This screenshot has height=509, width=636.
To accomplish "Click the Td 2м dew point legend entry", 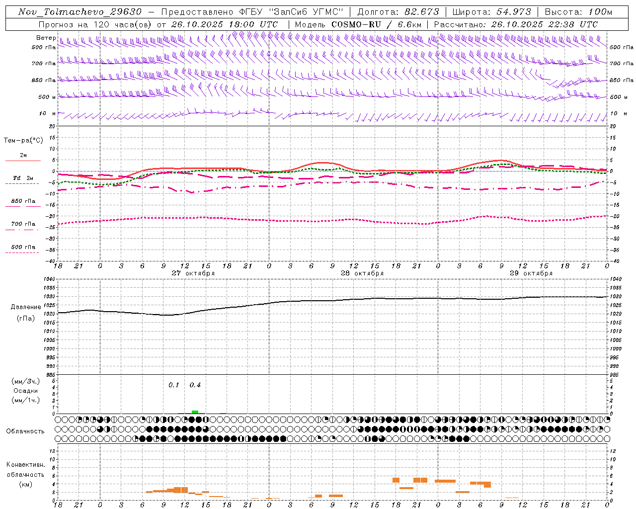I will 23,178.
